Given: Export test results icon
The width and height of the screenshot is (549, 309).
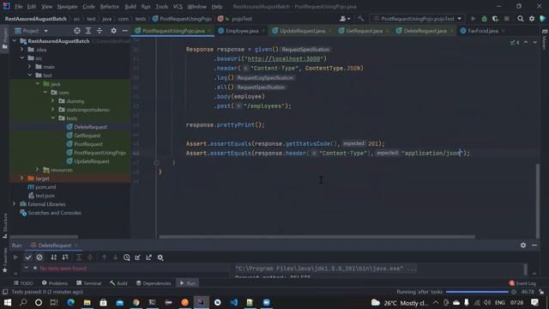Looking at the screenshot, I should (x=148, y=257).
